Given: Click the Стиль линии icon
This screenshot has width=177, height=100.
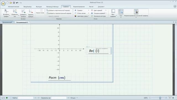Looking at the screenshot, I should pyautogui.click(x=76, y=13).
